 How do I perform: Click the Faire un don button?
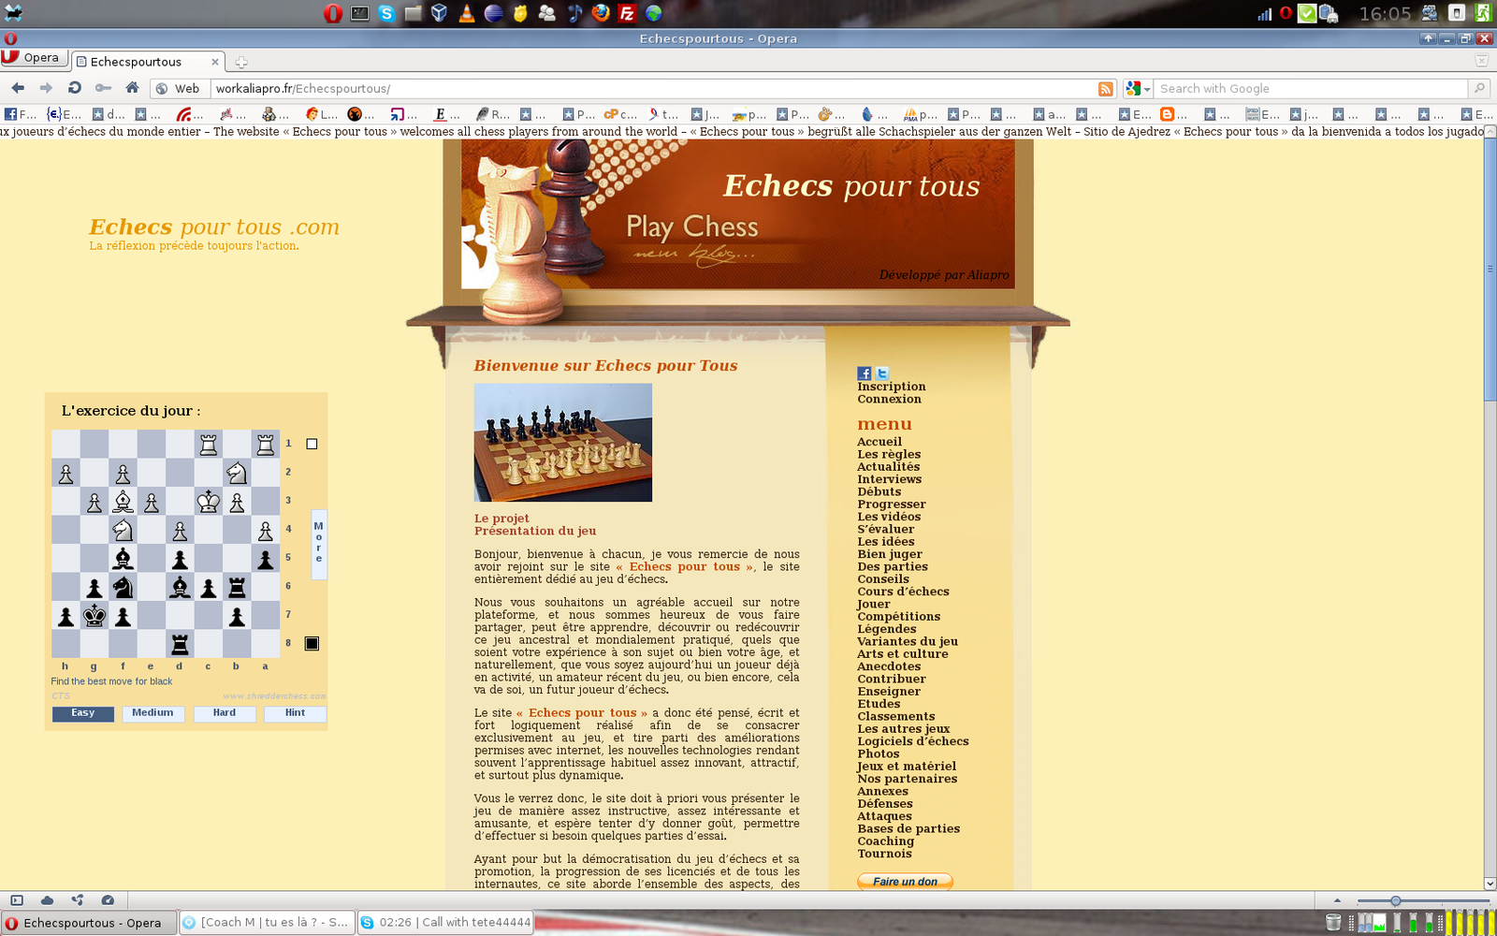point(905,882)
